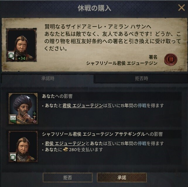Click the coat of arms on lower エジューテジン portrait

13,157
